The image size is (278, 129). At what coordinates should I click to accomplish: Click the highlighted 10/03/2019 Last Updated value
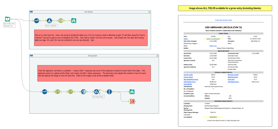coord(213,117)
